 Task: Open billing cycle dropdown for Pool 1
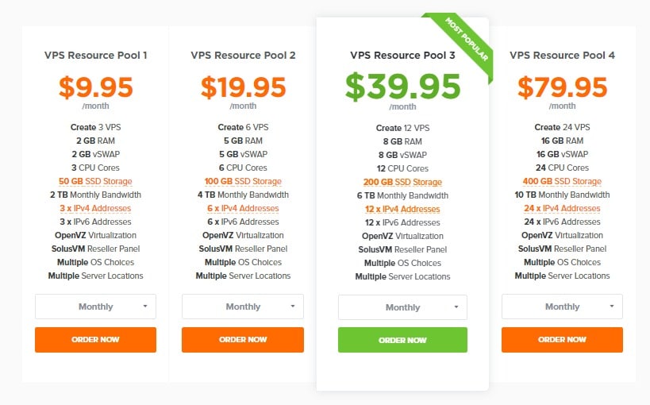95,307
